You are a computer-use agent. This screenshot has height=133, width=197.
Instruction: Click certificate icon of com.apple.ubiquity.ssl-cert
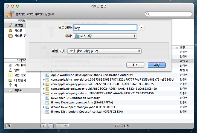[x=47, y=94]
